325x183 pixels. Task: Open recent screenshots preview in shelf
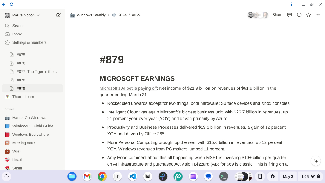point(244,177)
